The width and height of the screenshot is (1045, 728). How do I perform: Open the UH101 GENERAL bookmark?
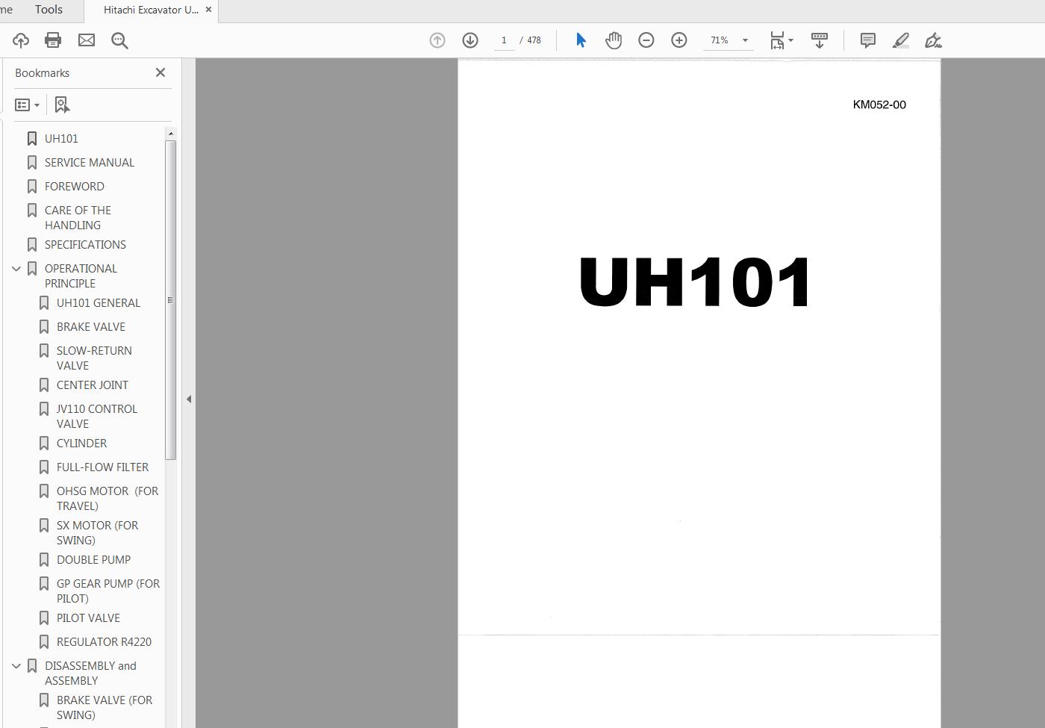(99, 303)
